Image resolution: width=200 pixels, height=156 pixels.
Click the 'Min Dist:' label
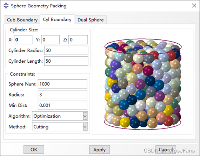[18, 105]
